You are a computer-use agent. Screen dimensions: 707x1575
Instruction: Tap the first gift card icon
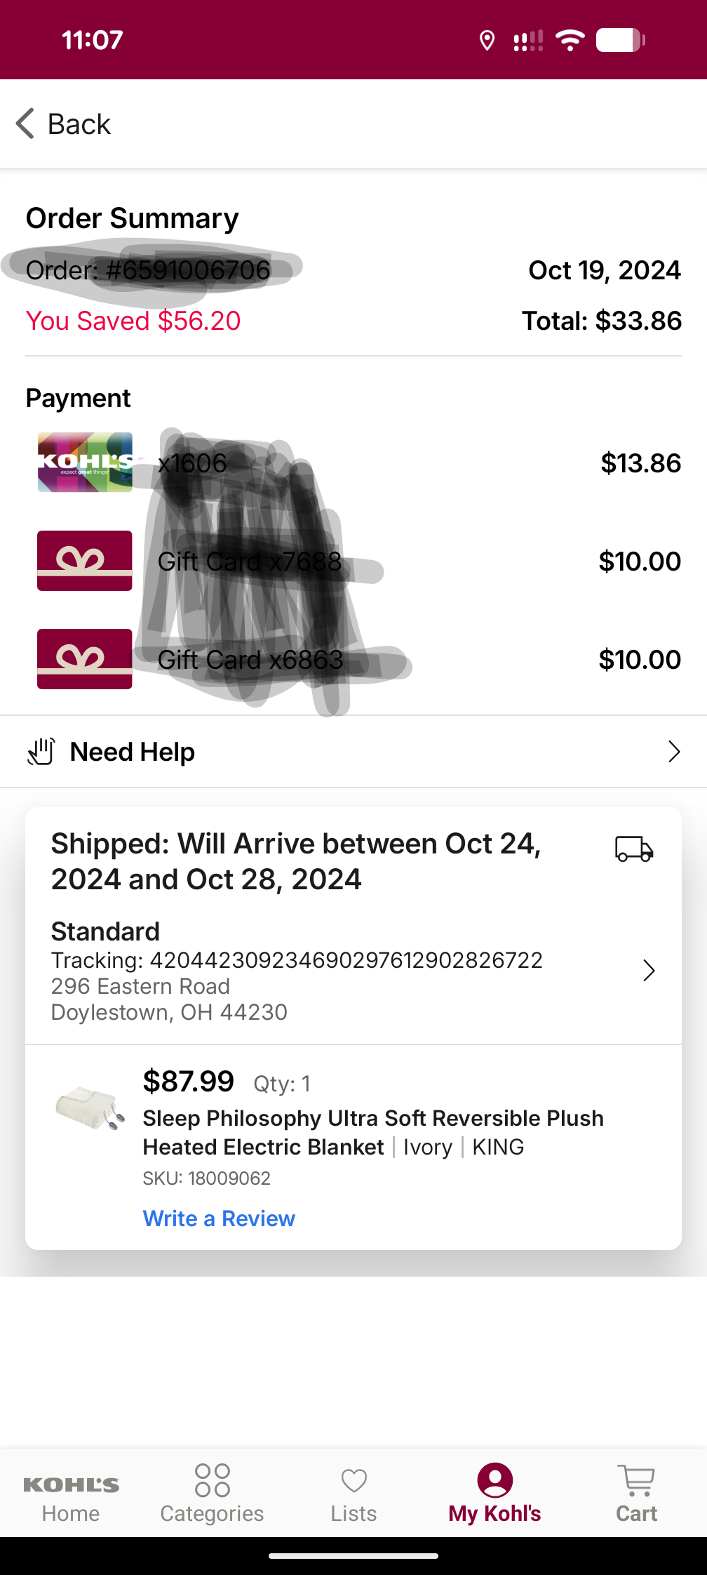point(85,561)
